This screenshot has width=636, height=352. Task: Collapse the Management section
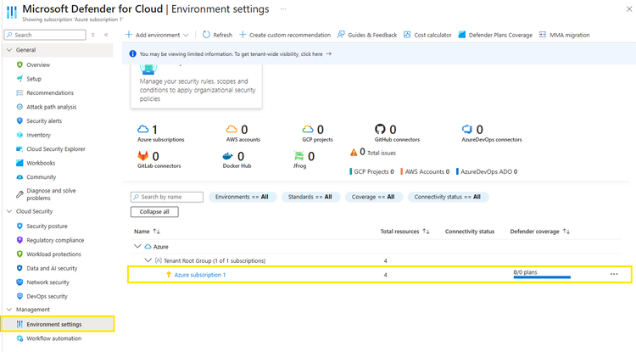click(9, 310)
